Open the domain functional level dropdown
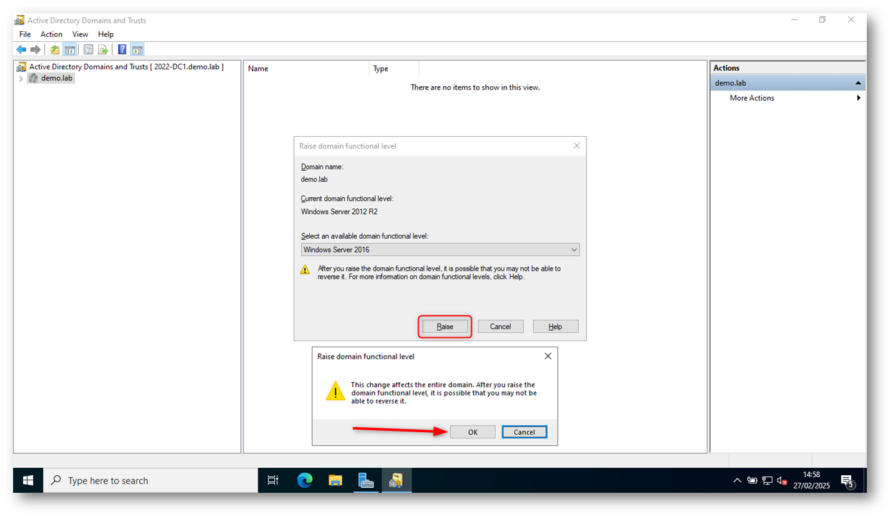Image resolution: width=893 pixels, height=519 pixels. [440, 250]
